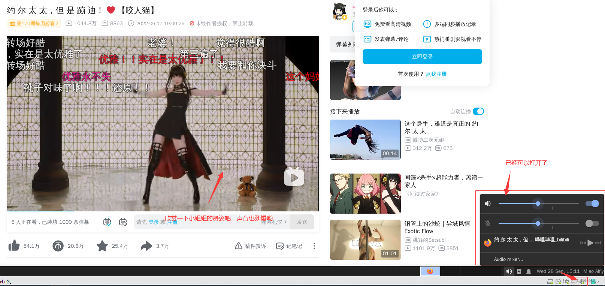The width and height of the screenshot is (605, 286).
Task: Adjust the microphone input slider
Action: 539,223
